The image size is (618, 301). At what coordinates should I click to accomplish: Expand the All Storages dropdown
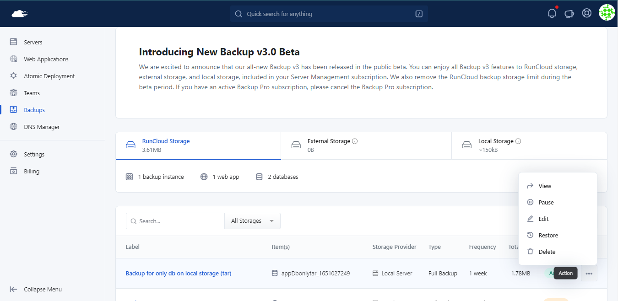click(252, 221)
